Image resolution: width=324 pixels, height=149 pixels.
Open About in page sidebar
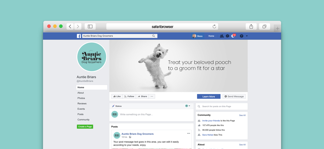80,93
